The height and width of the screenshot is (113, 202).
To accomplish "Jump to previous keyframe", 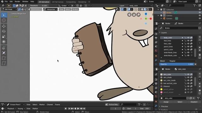I will click(72, 109).
